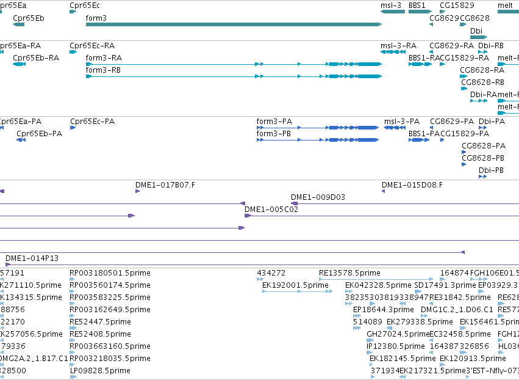Click the RP003583225.5prime EST label
This screenshot has height=380, width=519.
pos(110,298)
